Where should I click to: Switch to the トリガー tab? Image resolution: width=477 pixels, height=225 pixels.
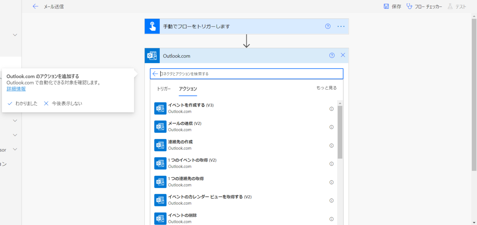point(164,88)
